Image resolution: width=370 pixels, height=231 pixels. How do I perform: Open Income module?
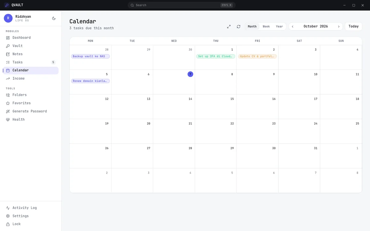18,79
